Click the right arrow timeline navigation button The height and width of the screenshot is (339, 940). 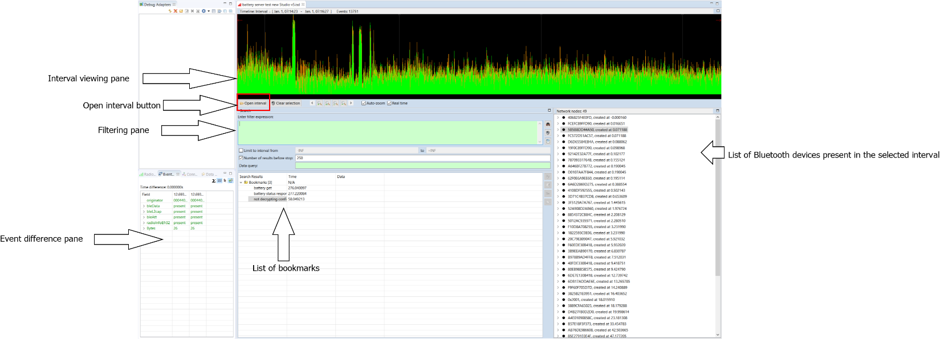click(351, 104)
